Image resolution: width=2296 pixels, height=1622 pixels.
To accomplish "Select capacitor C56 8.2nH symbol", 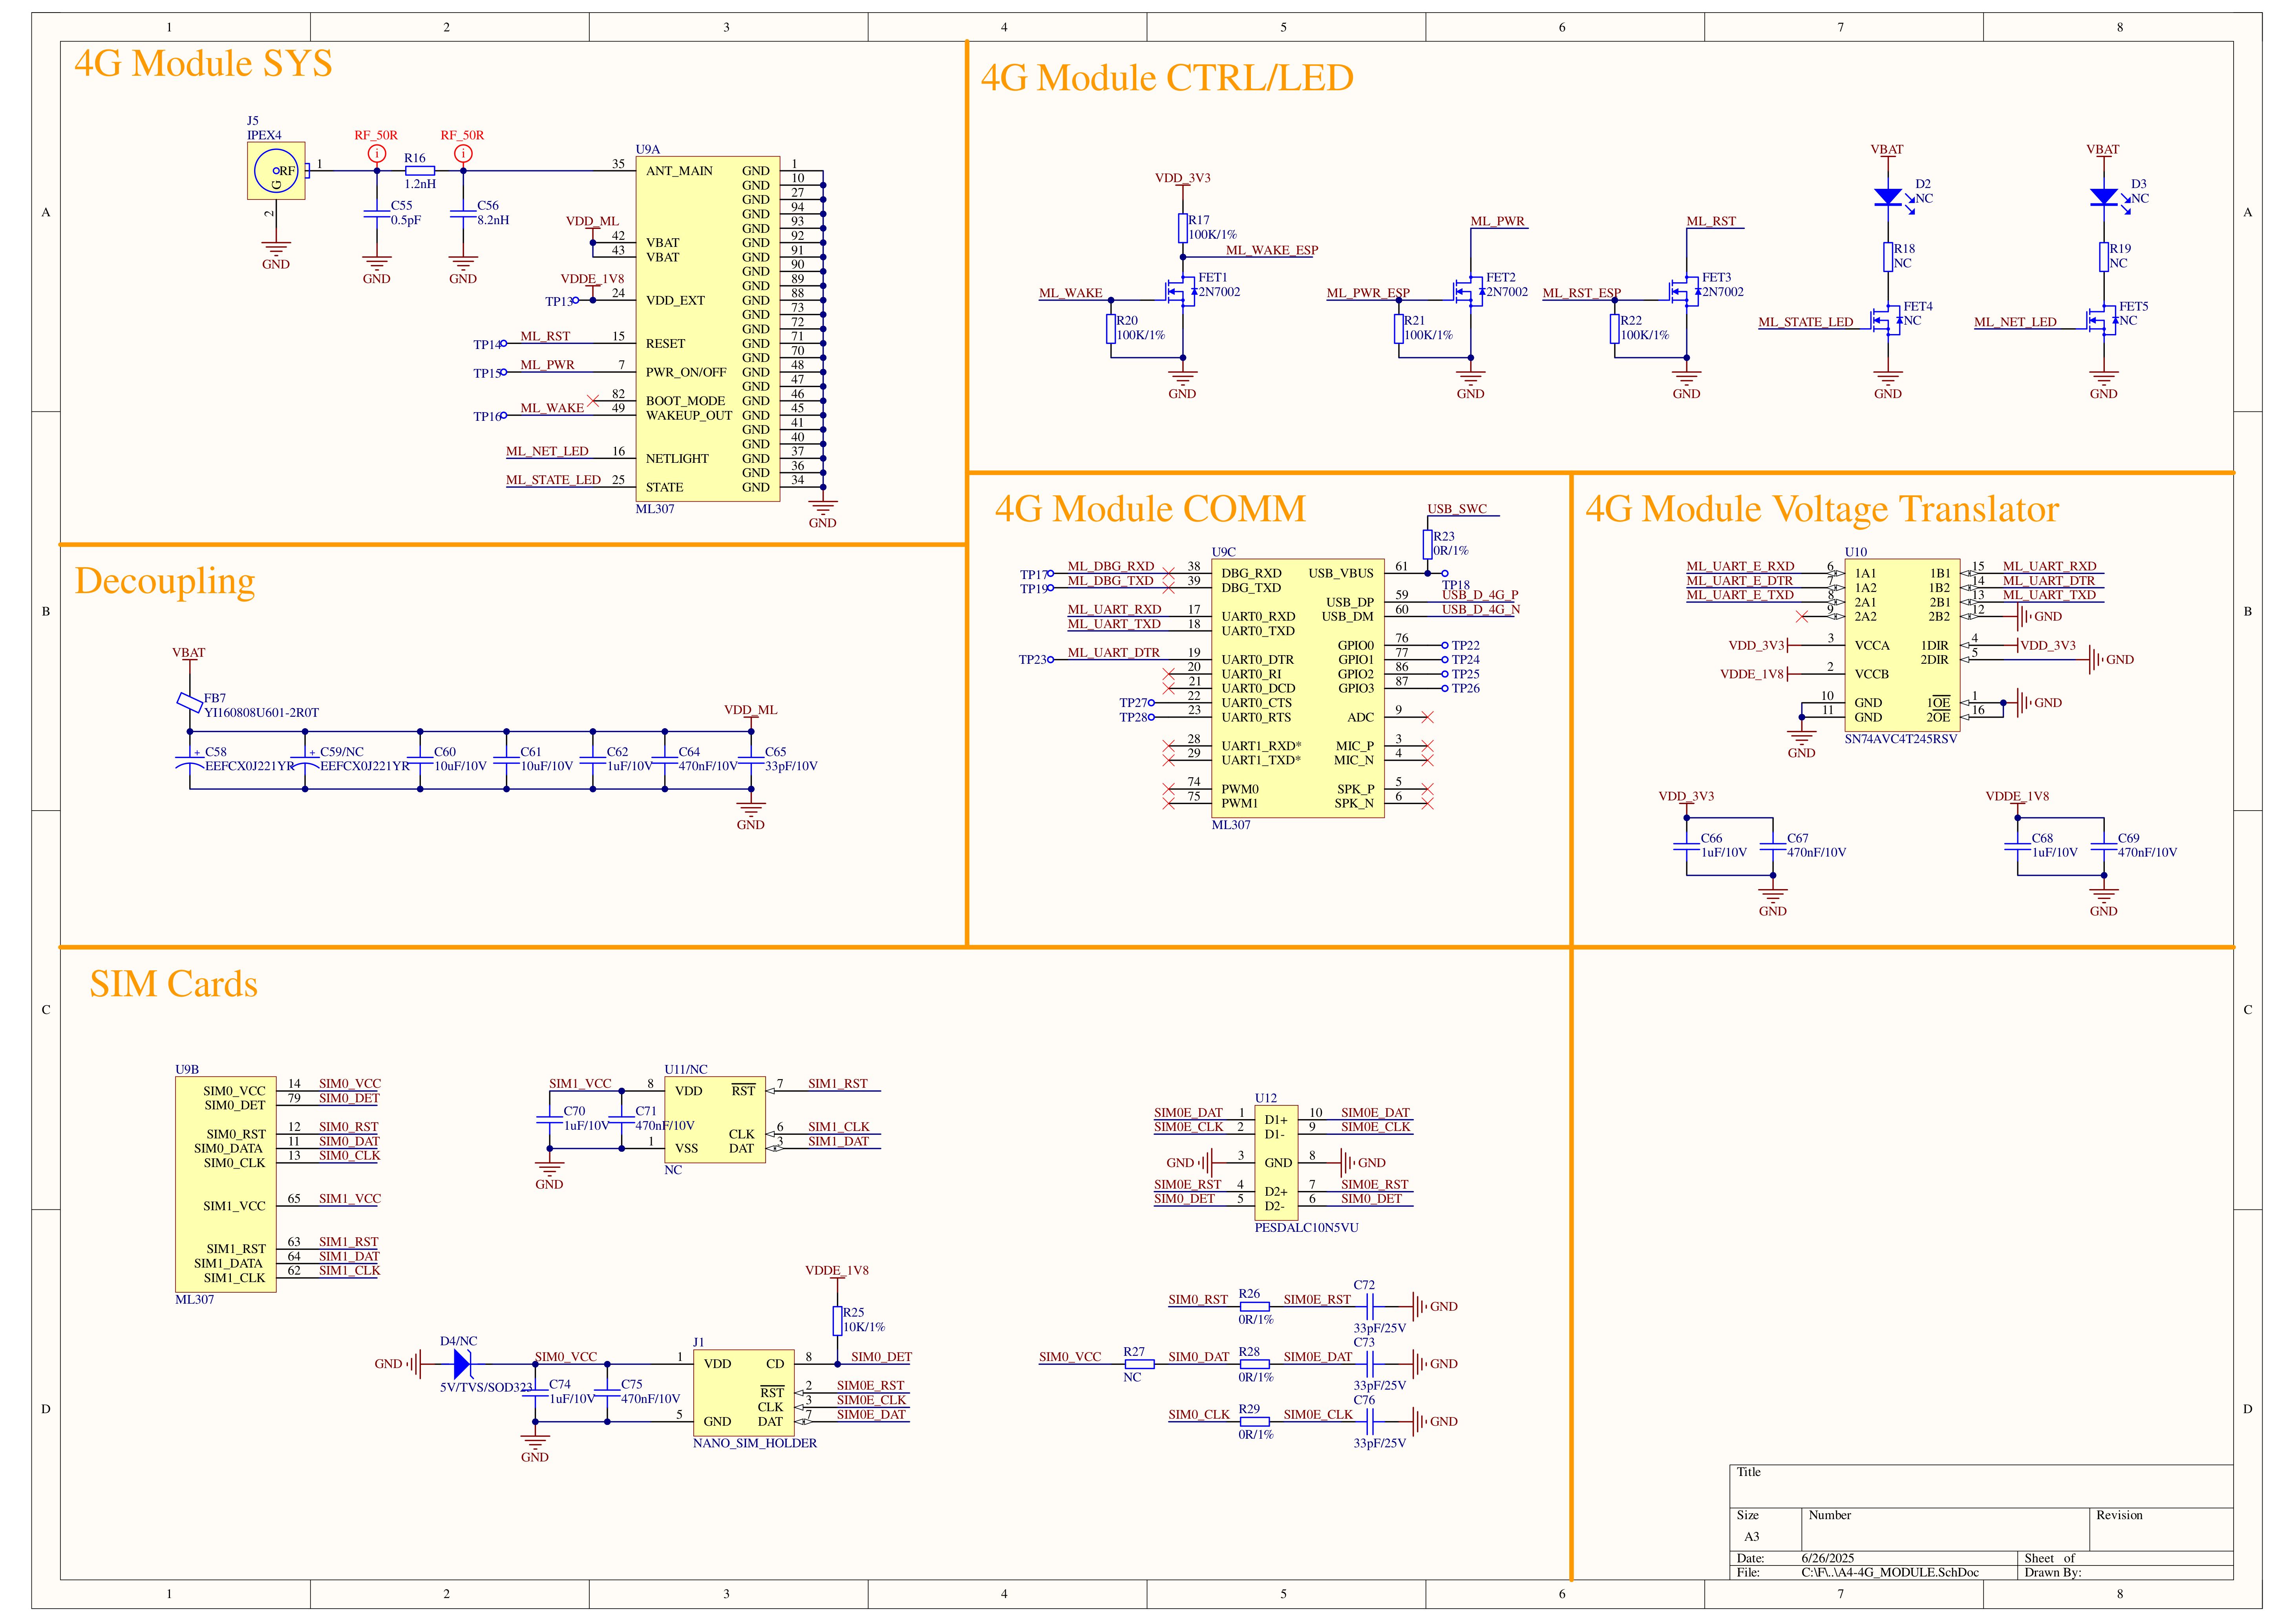I will (462, 213).
